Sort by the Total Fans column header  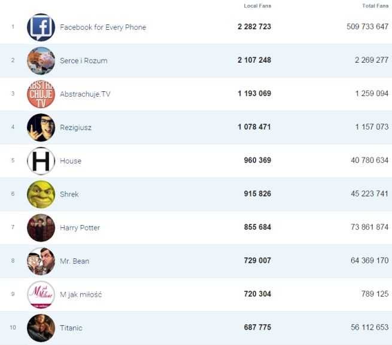pos(375,6)
